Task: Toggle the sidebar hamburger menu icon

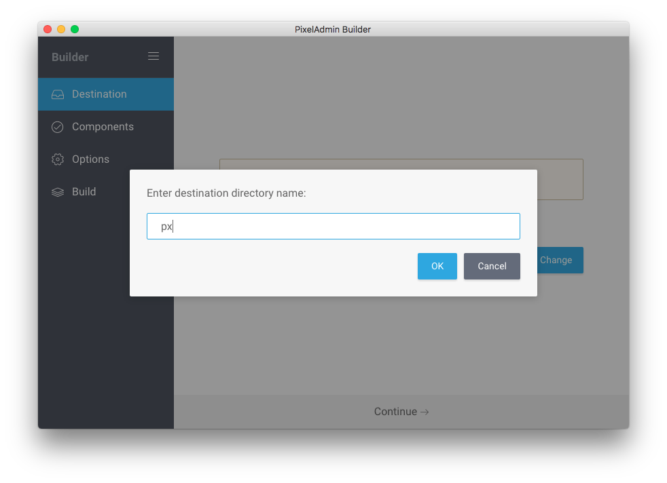Action: click(x=154, y=56)
